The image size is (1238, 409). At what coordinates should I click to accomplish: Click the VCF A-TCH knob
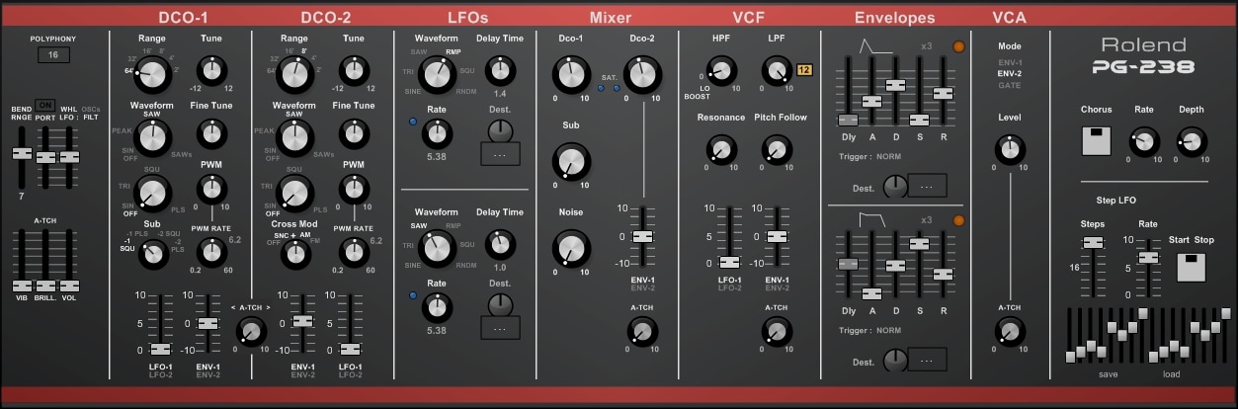tap(777, 331)
